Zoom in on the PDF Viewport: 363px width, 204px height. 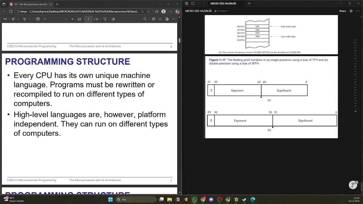(x=72, y=19)
